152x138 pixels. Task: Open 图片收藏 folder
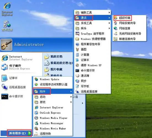point(53,69)
